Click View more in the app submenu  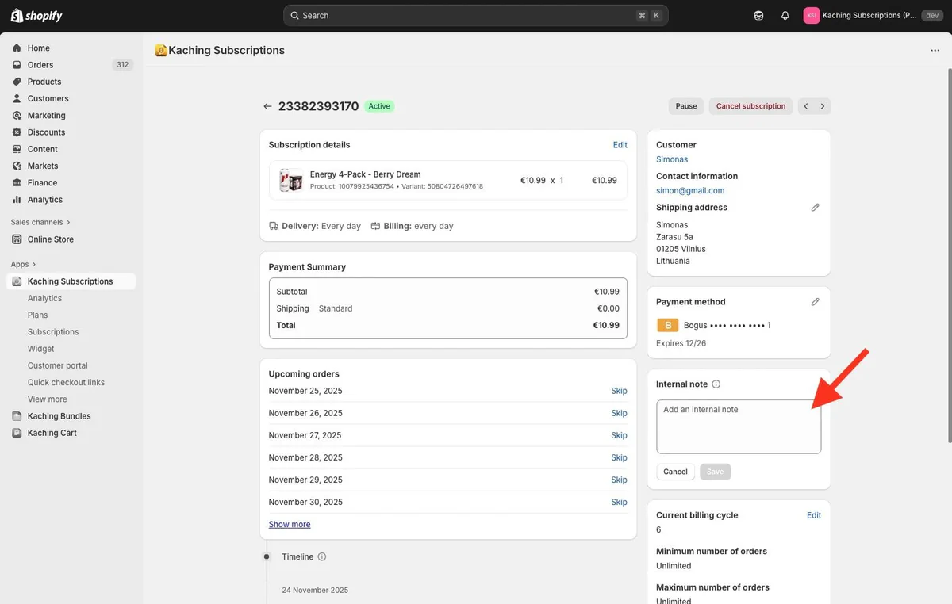48,399
